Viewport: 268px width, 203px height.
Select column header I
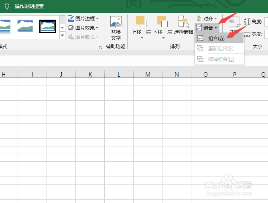[x=32, y=74]
